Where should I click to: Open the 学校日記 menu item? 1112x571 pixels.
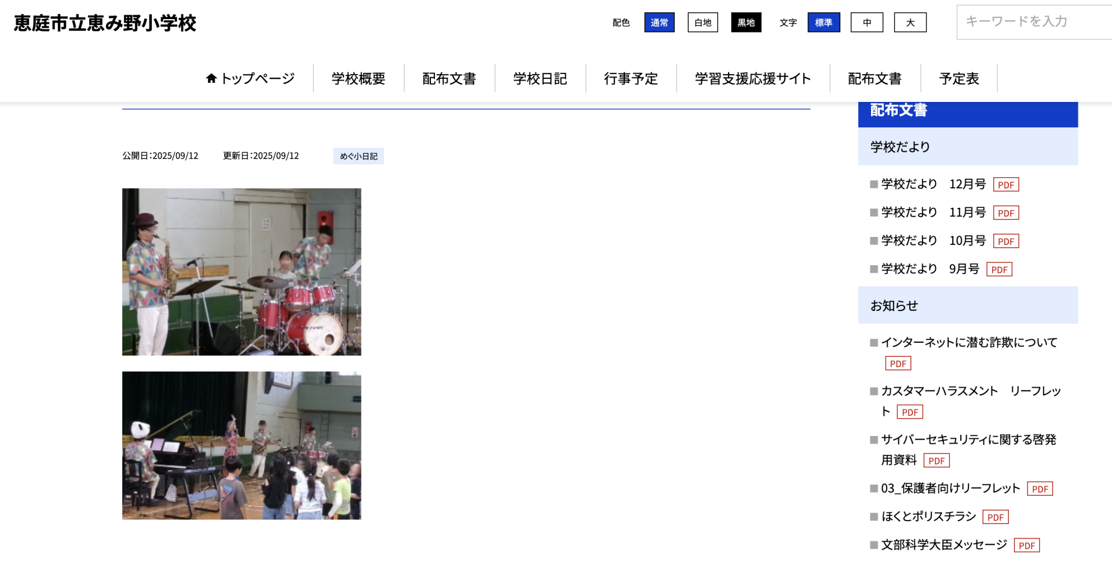tap(540, 79)
